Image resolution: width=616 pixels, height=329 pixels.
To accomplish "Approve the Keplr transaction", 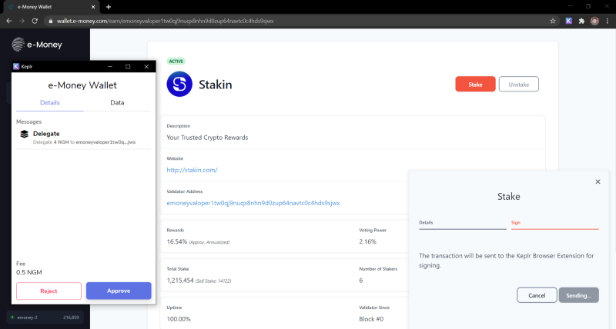I will [x=119, y=291].
